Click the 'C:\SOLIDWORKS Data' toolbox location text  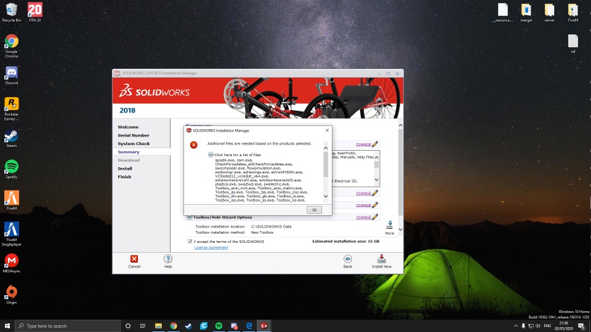click(271, 227)
